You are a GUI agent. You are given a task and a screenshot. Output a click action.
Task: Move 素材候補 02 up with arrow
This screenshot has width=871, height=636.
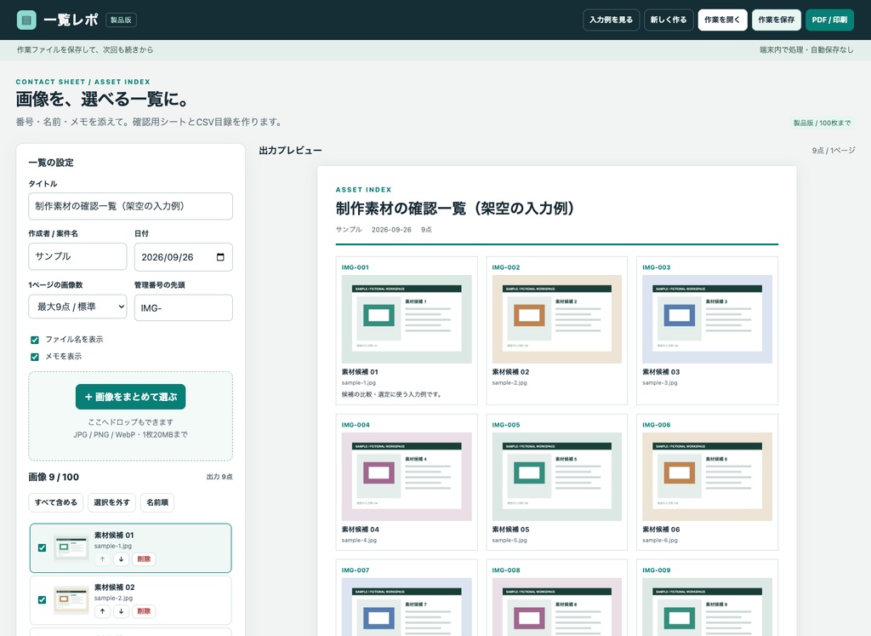(x=102, y=611)
